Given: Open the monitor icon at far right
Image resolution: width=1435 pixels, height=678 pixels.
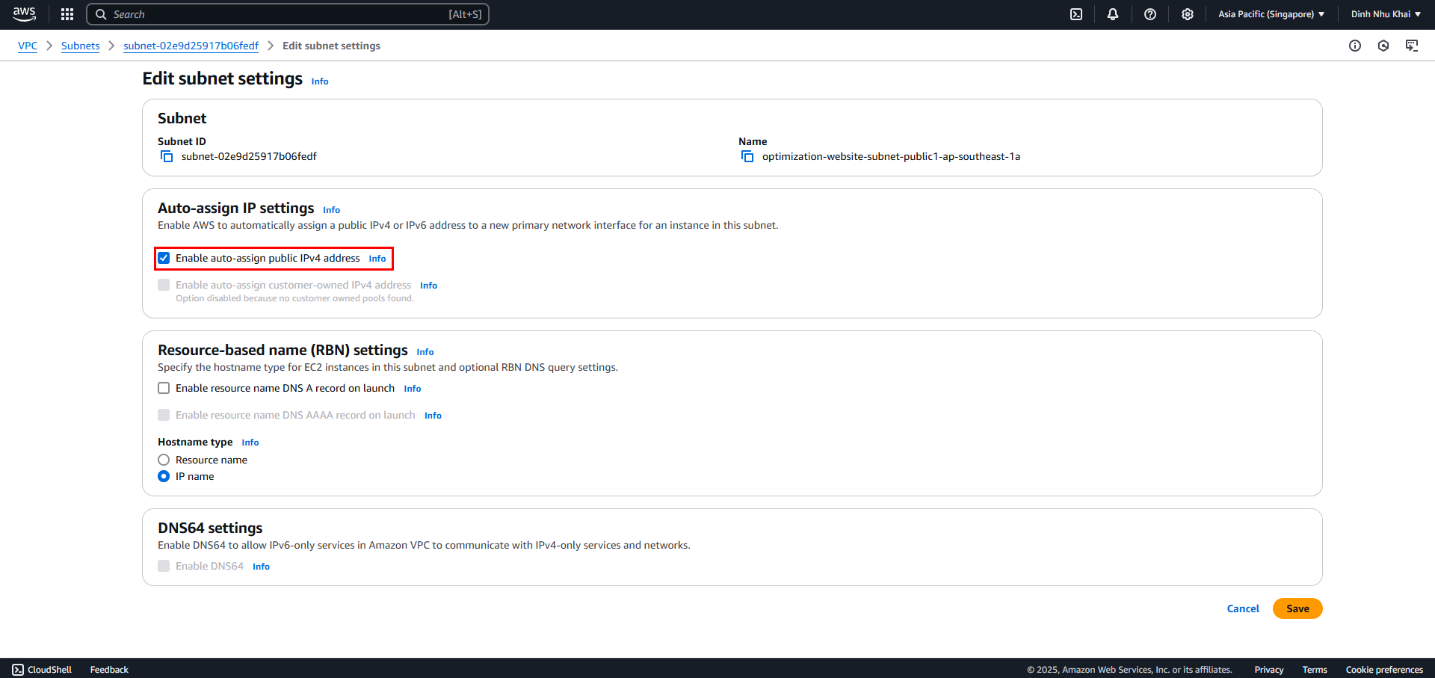Looking at the screenshot, I should click(1412, 46).
